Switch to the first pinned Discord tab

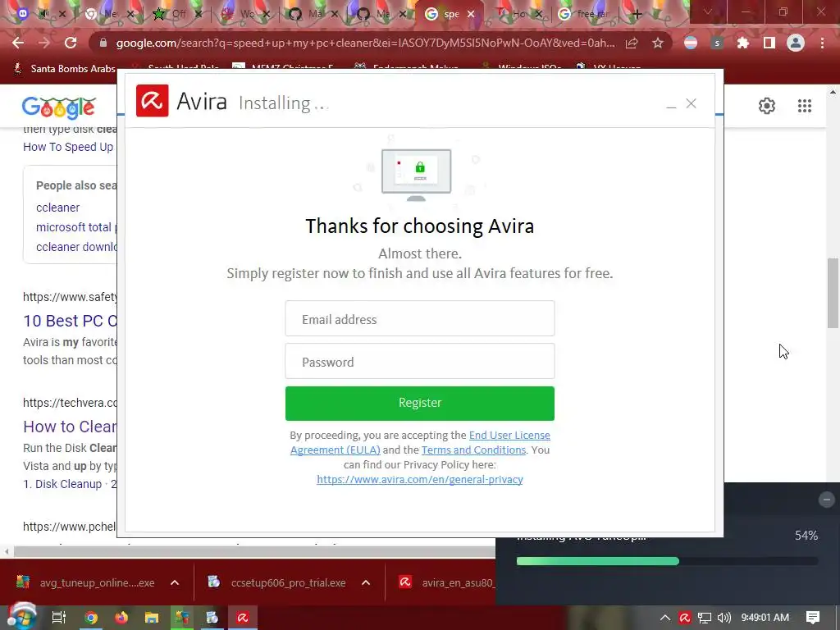22,15
